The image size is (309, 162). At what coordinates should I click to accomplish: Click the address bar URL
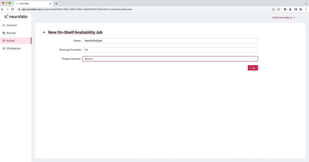[x=77, y=9]
